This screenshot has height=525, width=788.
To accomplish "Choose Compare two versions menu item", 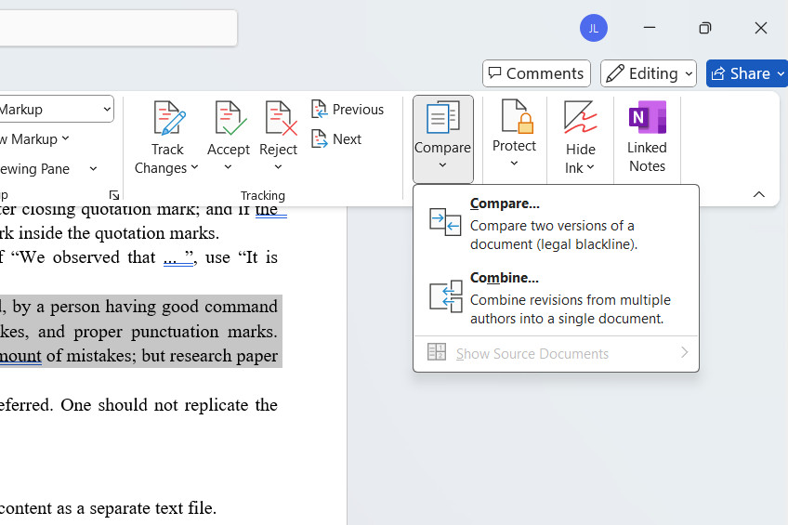I will pos(556,223).
